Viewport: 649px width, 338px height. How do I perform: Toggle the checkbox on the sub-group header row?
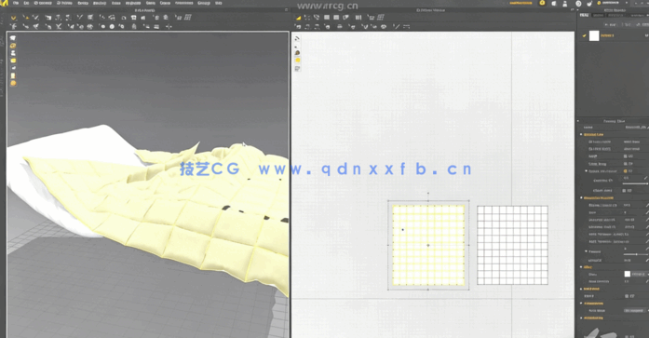pyautogui.click(x=625, y=170)
